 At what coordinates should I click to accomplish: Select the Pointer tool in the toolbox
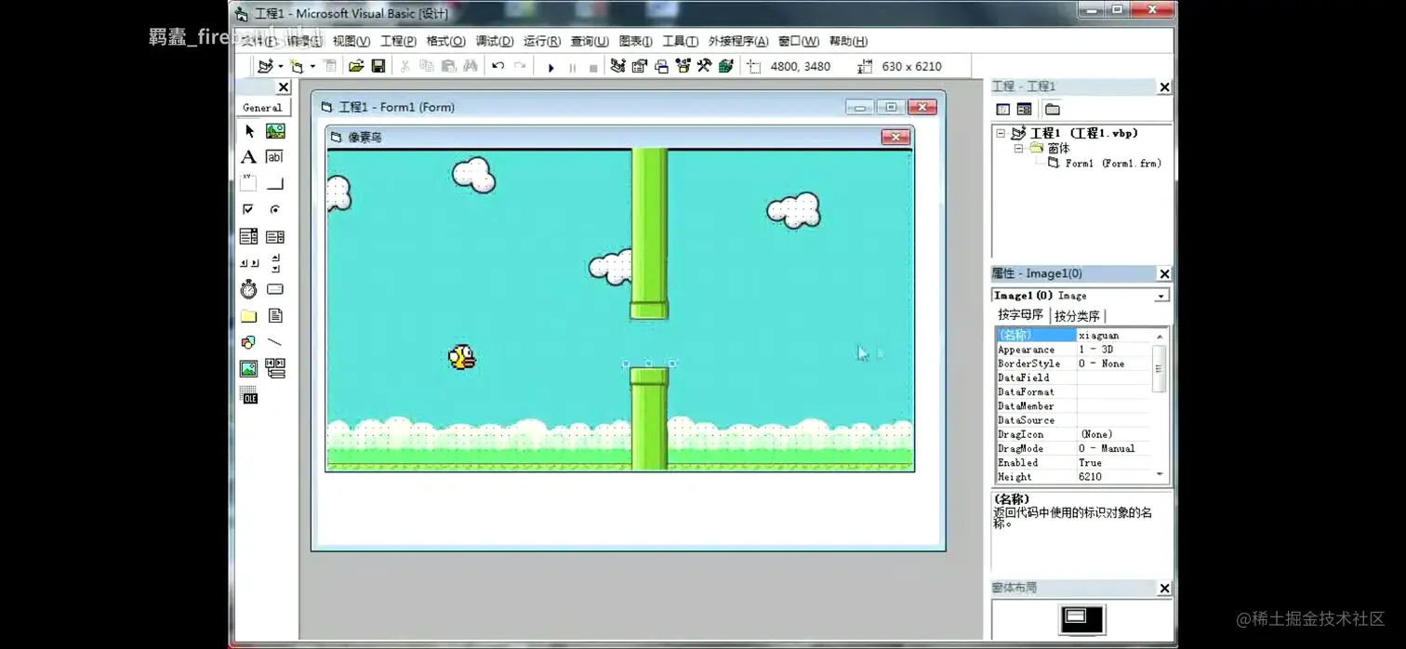point(249,131)
